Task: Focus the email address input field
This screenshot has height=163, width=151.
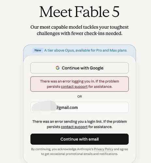Action: [80, 108]
